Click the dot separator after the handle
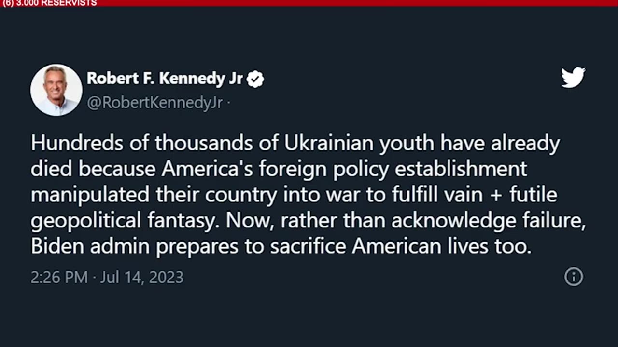 coord(228,103)
